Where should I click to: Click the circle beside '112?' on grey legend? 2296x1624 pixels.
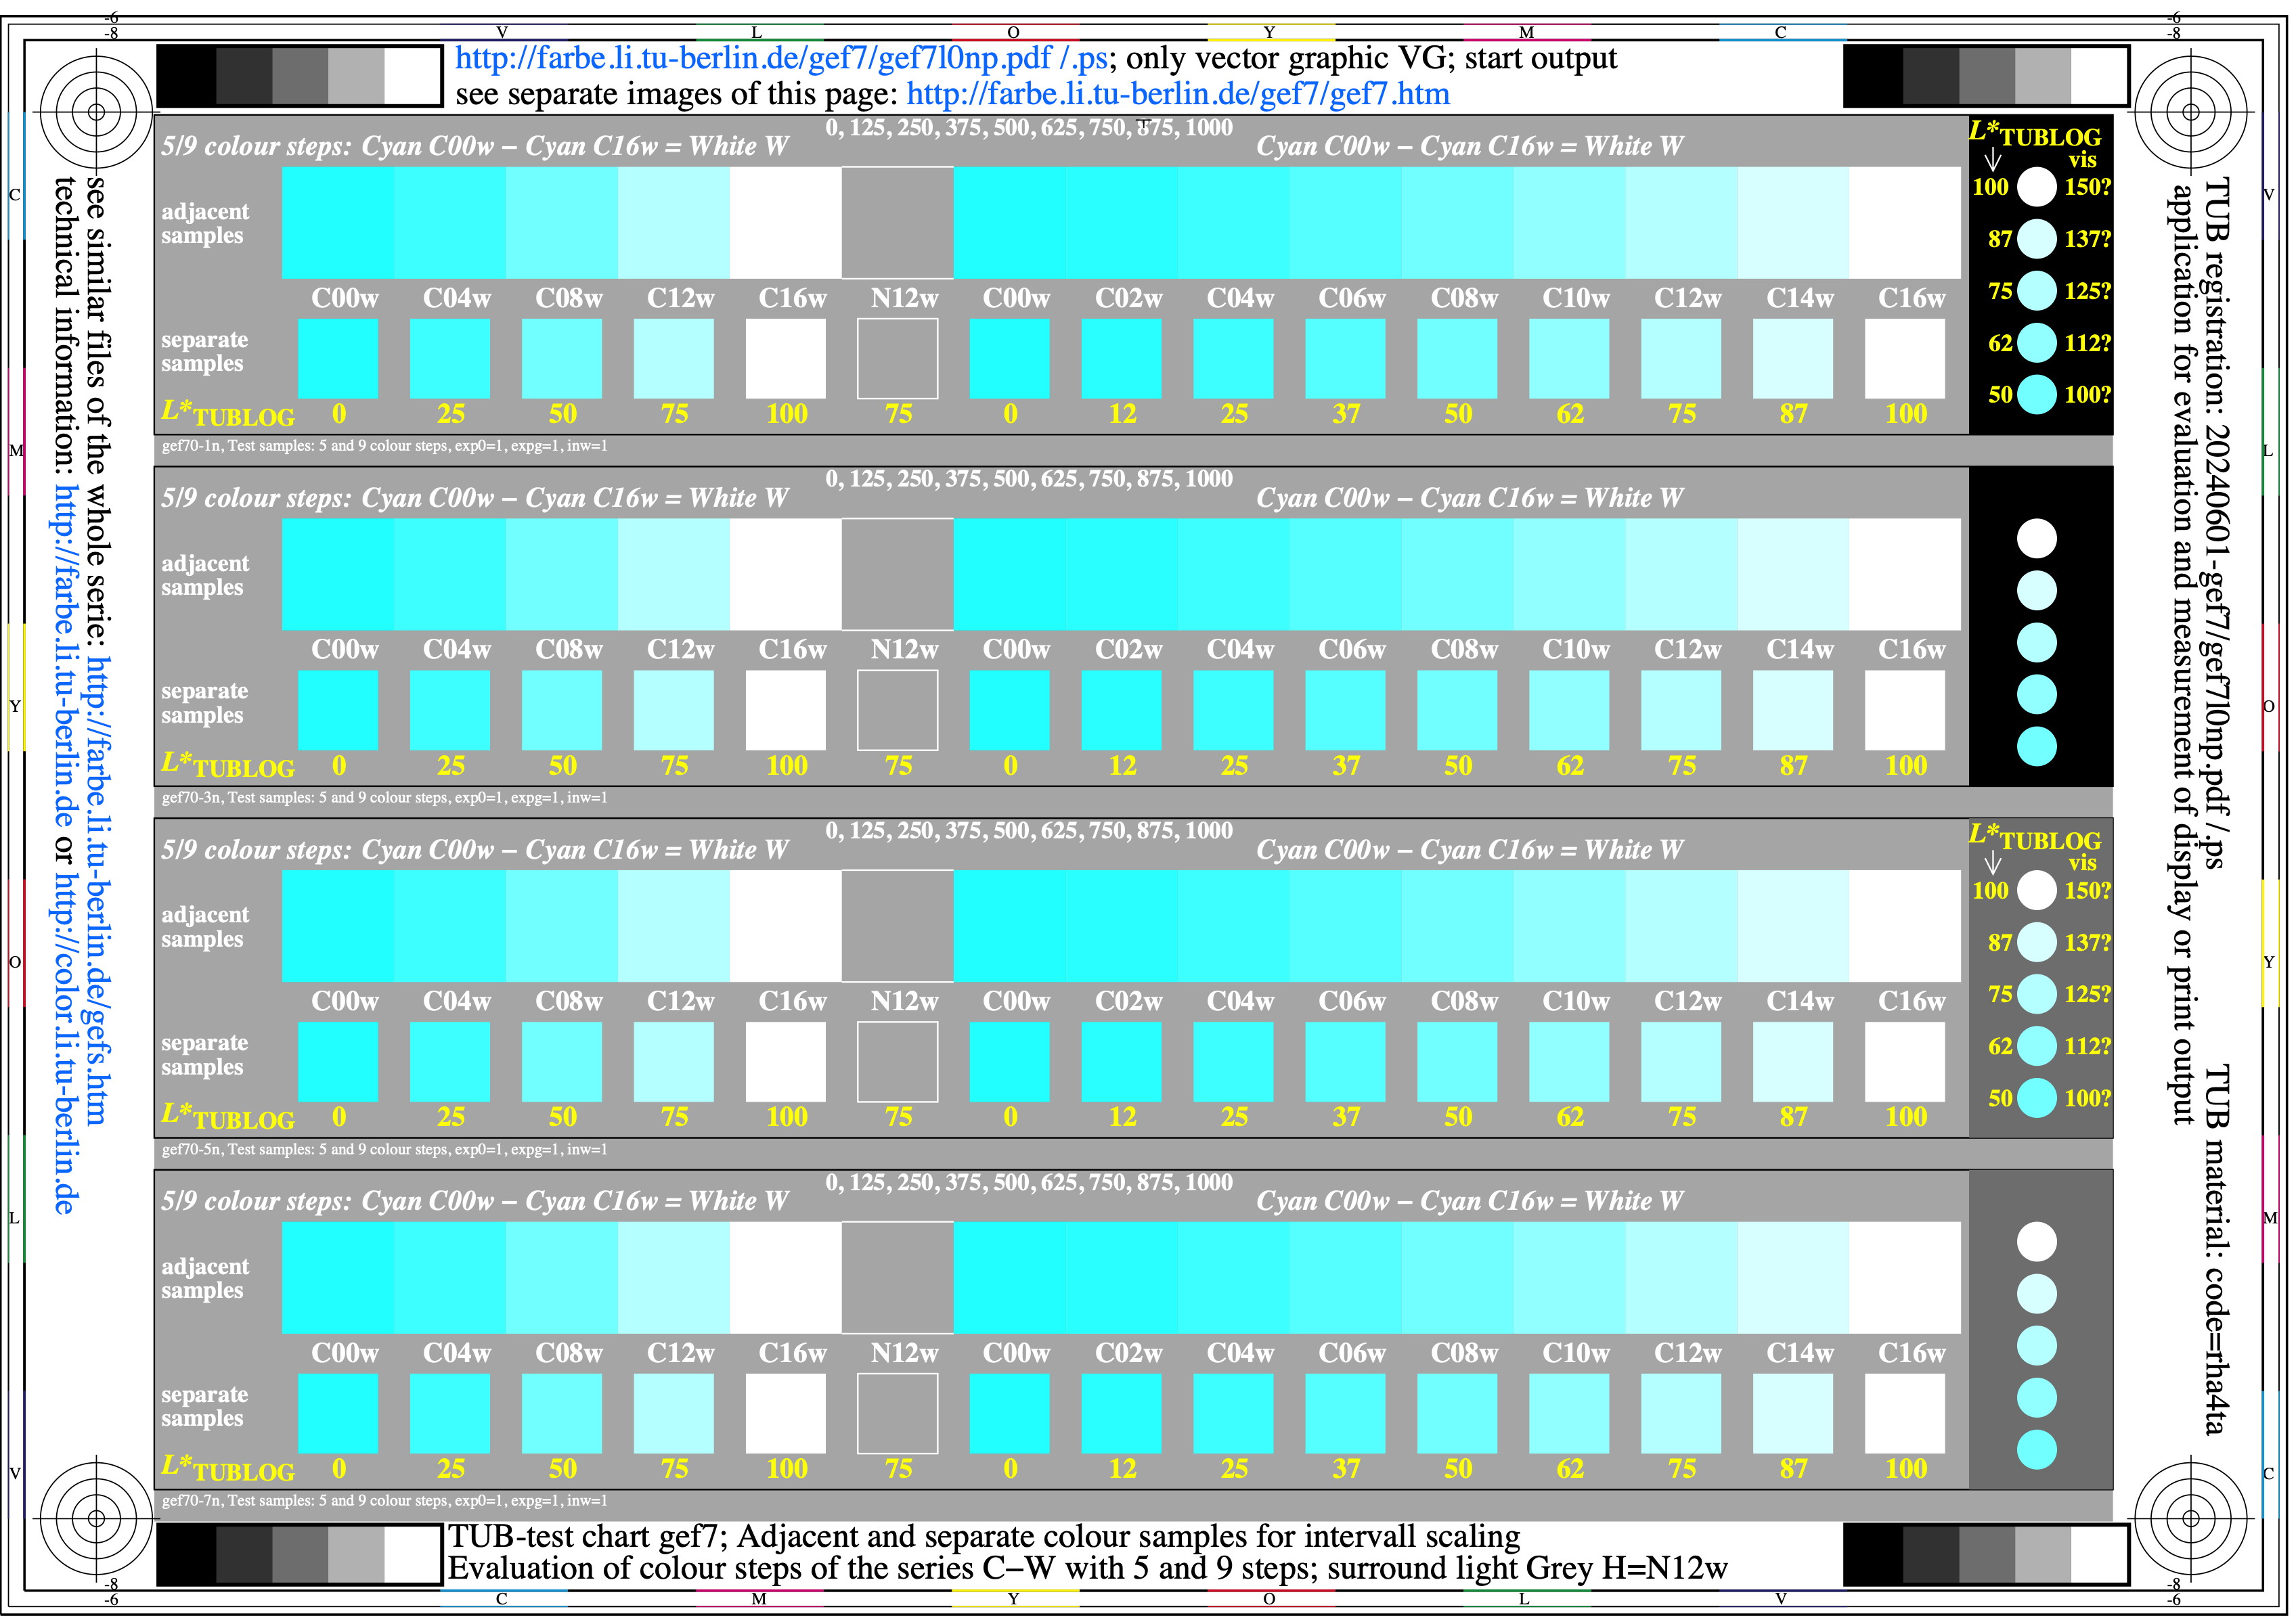point(2037,1046)
